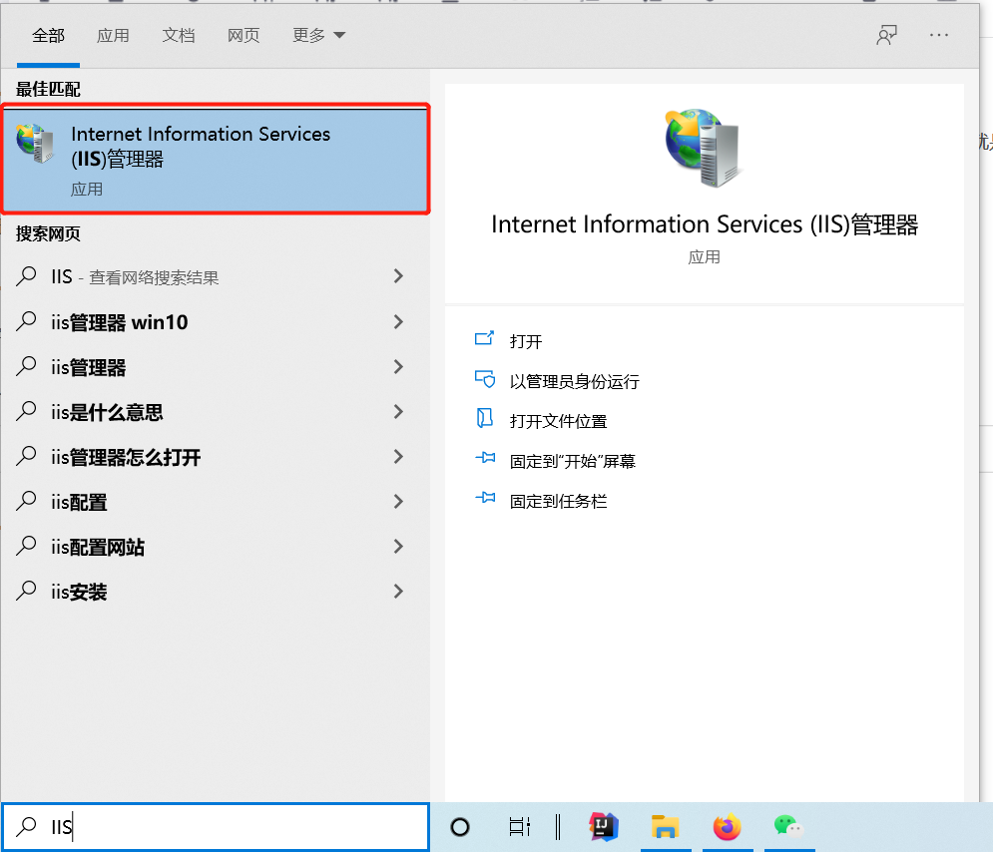Screen dimensions: 993x852
Task: Click the feedback person icon
Action: pos(886,35)
